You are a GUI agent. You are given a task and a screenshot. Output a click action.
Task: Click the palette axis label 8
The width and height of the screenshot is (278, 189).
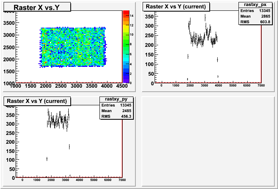pyautogui.click(x=131, y=44)
